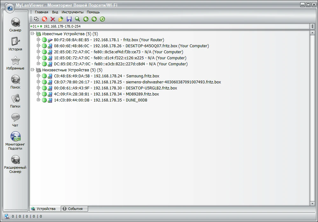Open the Инструменты menu
This screenshot has width=318, height=222.
pyautogui.click(x=73, y=12)
